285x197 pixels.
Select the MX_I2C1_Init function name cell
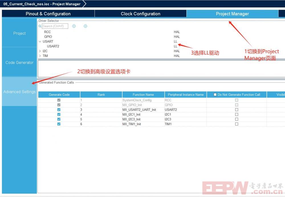pyautogui.click(x=143, y=114)
